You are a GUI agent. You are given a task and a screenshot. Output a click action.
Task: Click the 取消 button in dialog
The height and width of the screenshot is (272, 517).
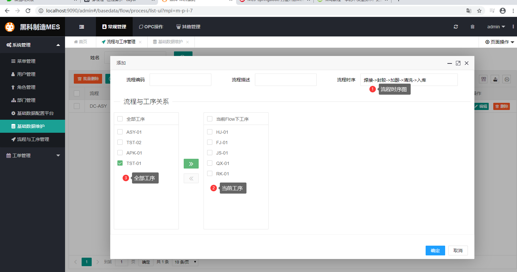click(x=458, y=251)
